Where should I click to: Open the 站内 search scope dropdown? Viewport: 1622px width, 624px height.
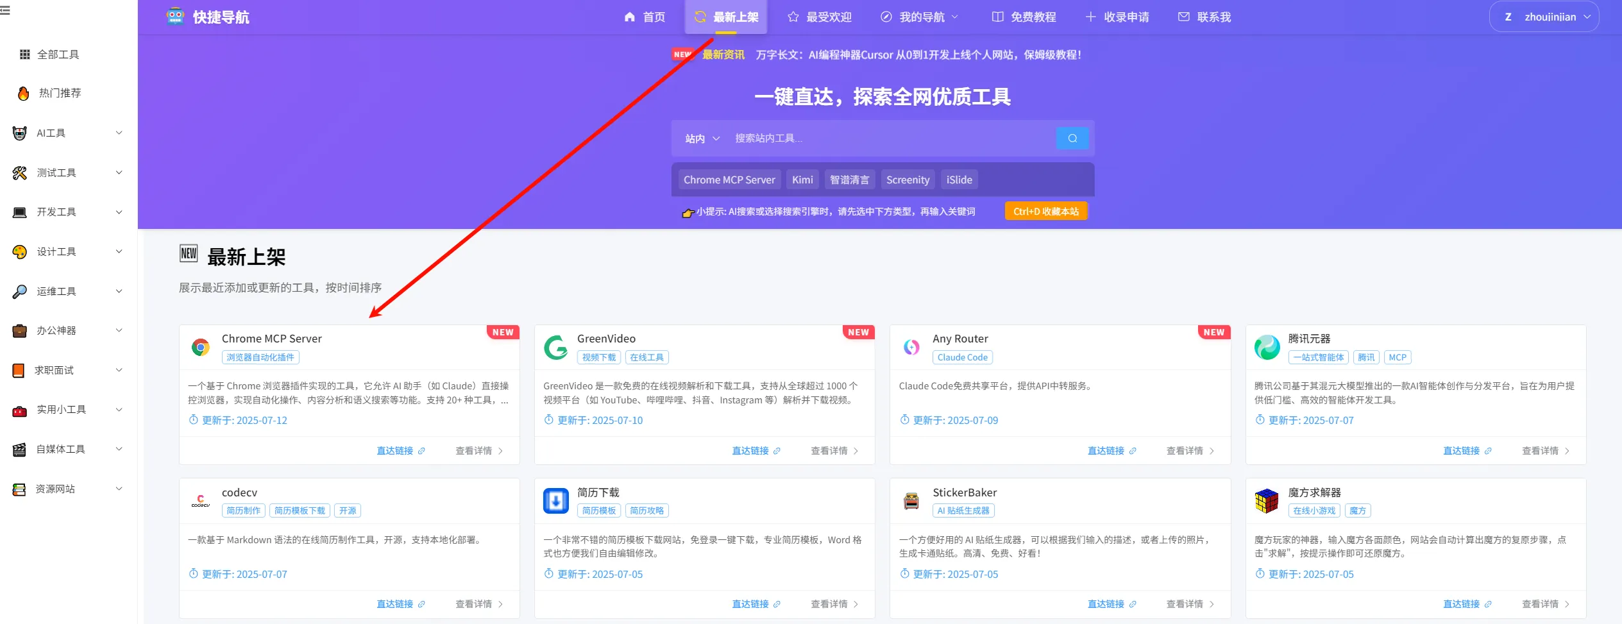702,138
